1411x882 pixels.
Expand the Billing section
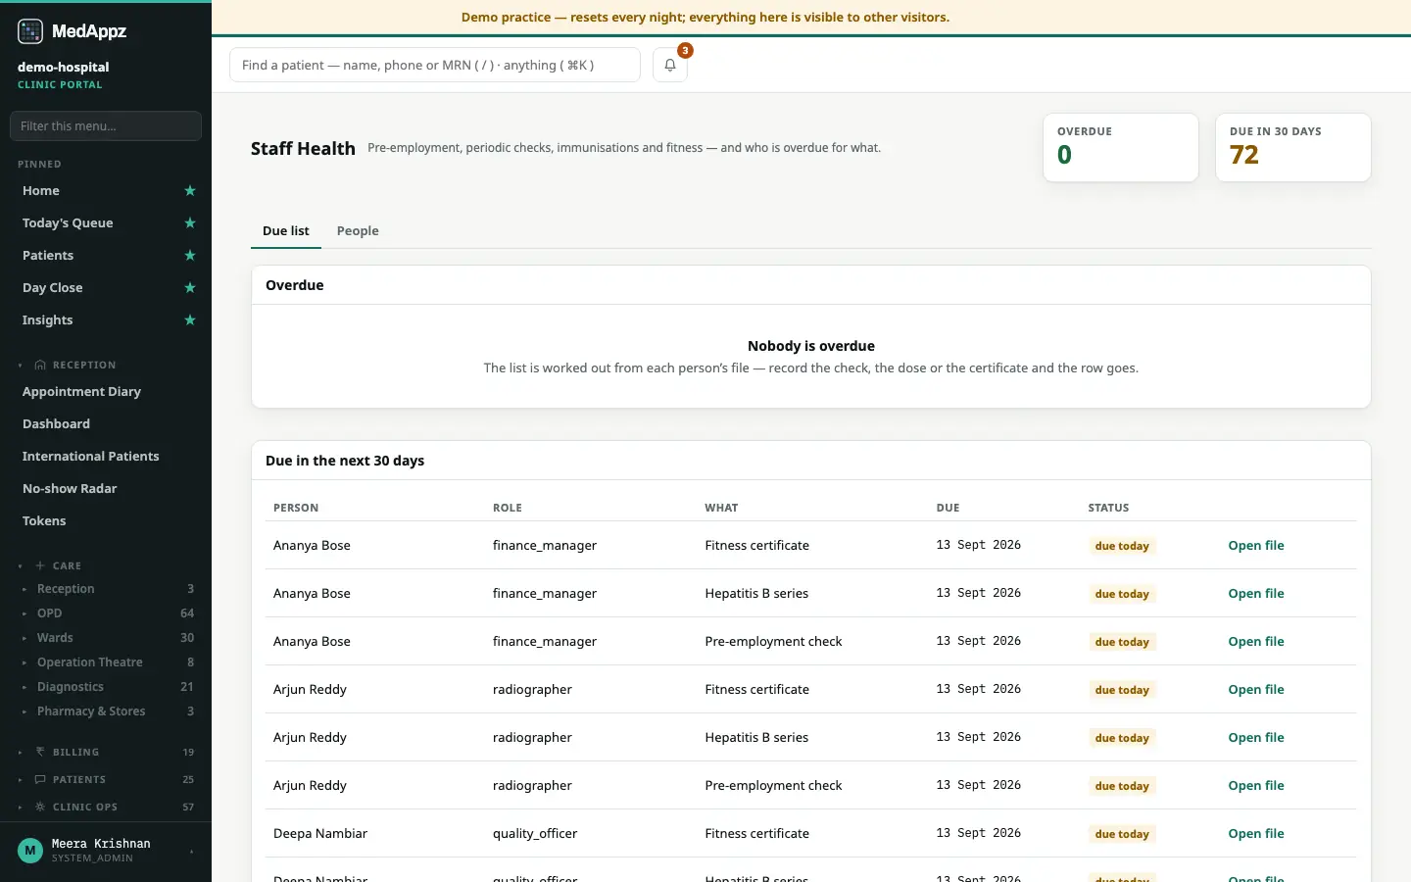pos(21,753)
